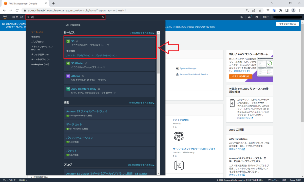Viewport: 304px width, 182px height.
Task: Open the Services grid menu
Action: 18,17
